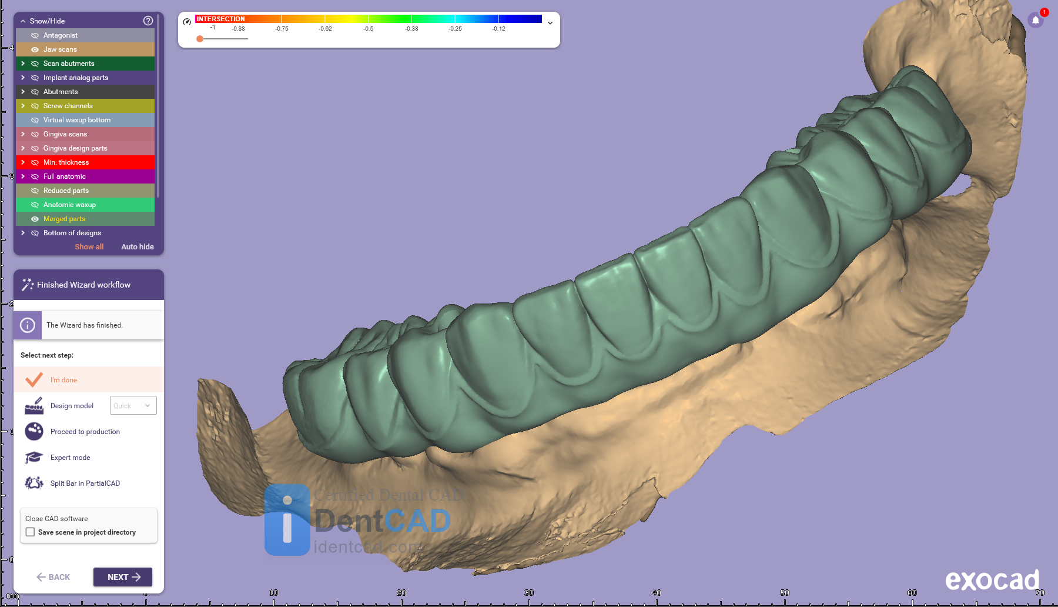Image resolution: width=1058 pixels, height=607 pixels.
Task: Click the Proceed to production icon
Action: point(34,431)
